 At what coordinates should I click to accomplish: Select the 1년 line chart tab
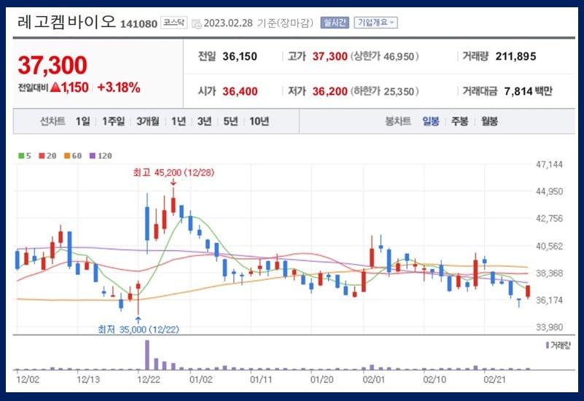click(179, 121)
